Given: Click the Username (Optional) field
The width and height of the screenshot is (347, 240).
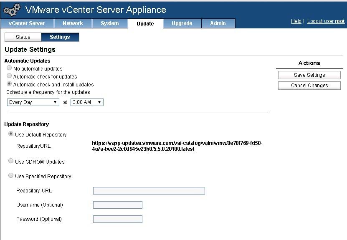Looking at the screenshot, I should coord(118,205).
